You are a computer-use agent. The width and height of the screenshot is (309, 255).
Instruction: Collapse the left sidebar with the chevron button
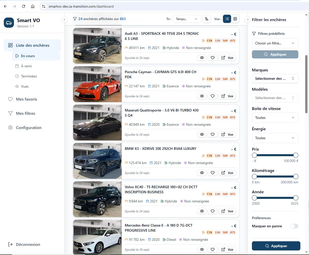point(64,20)
